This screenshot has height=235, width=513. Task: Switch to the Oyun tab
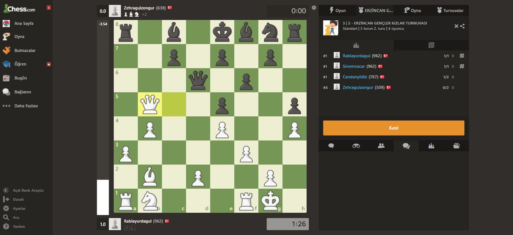click(337, 11)
